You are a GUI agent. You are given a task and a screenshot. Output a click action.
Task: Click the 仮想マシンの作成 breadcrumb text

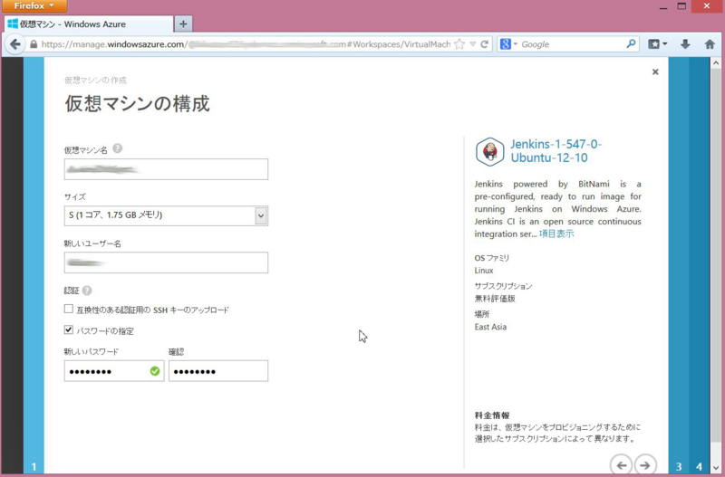tap(95, 81)
